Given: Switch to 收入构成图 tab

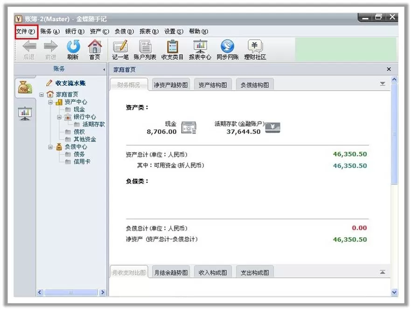Looking at the screenshot, I should (213, 272).
